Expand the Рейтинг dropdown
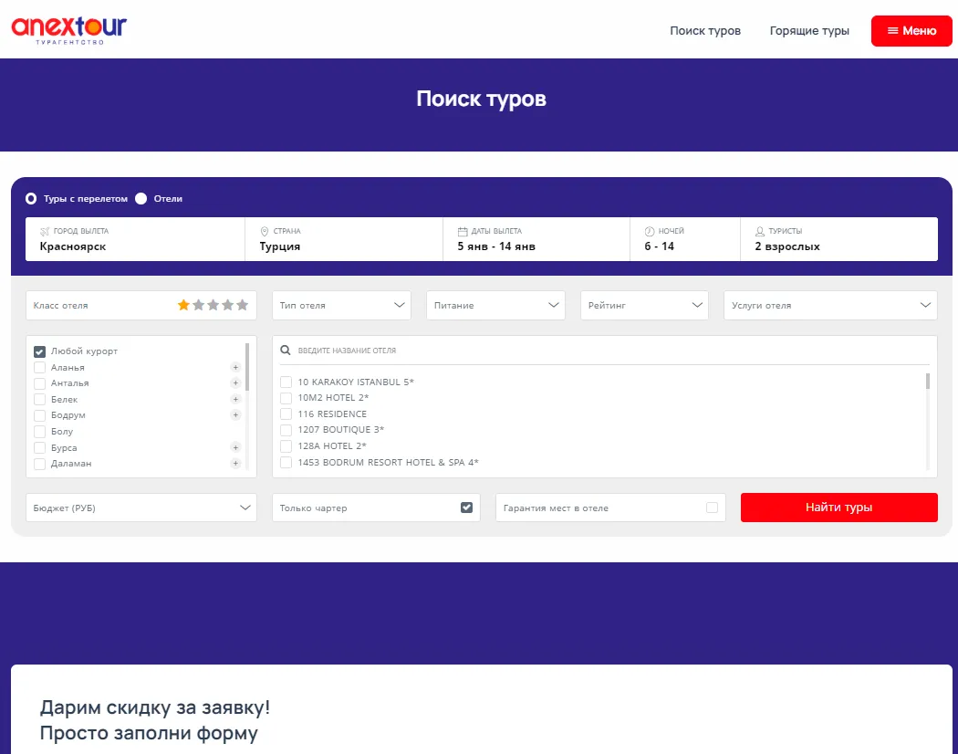 pos(644,305)
